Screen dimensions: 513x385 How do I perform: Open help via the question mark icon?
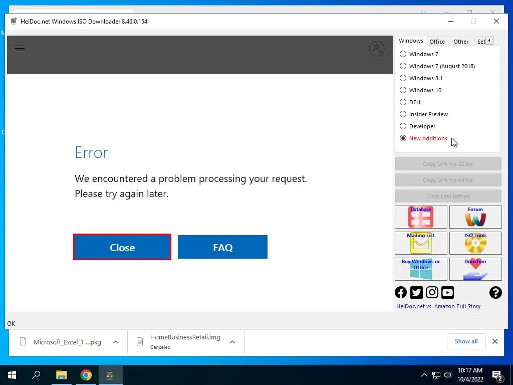pyautogui.click(x=495, y=292)
